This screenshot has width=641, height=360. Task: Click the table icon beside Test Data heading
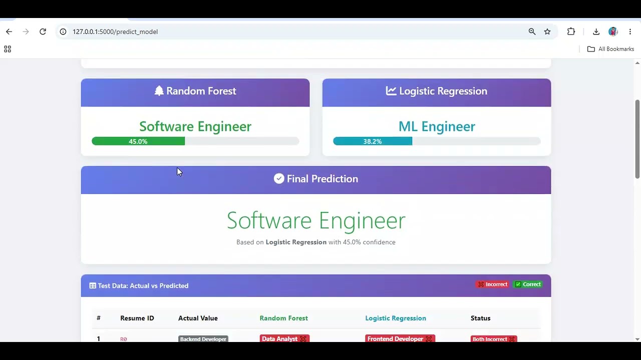[93, 285]
